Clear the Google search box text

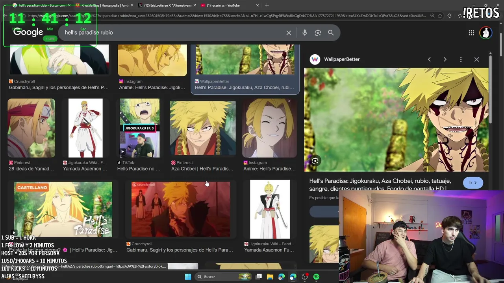pos(289,33)
